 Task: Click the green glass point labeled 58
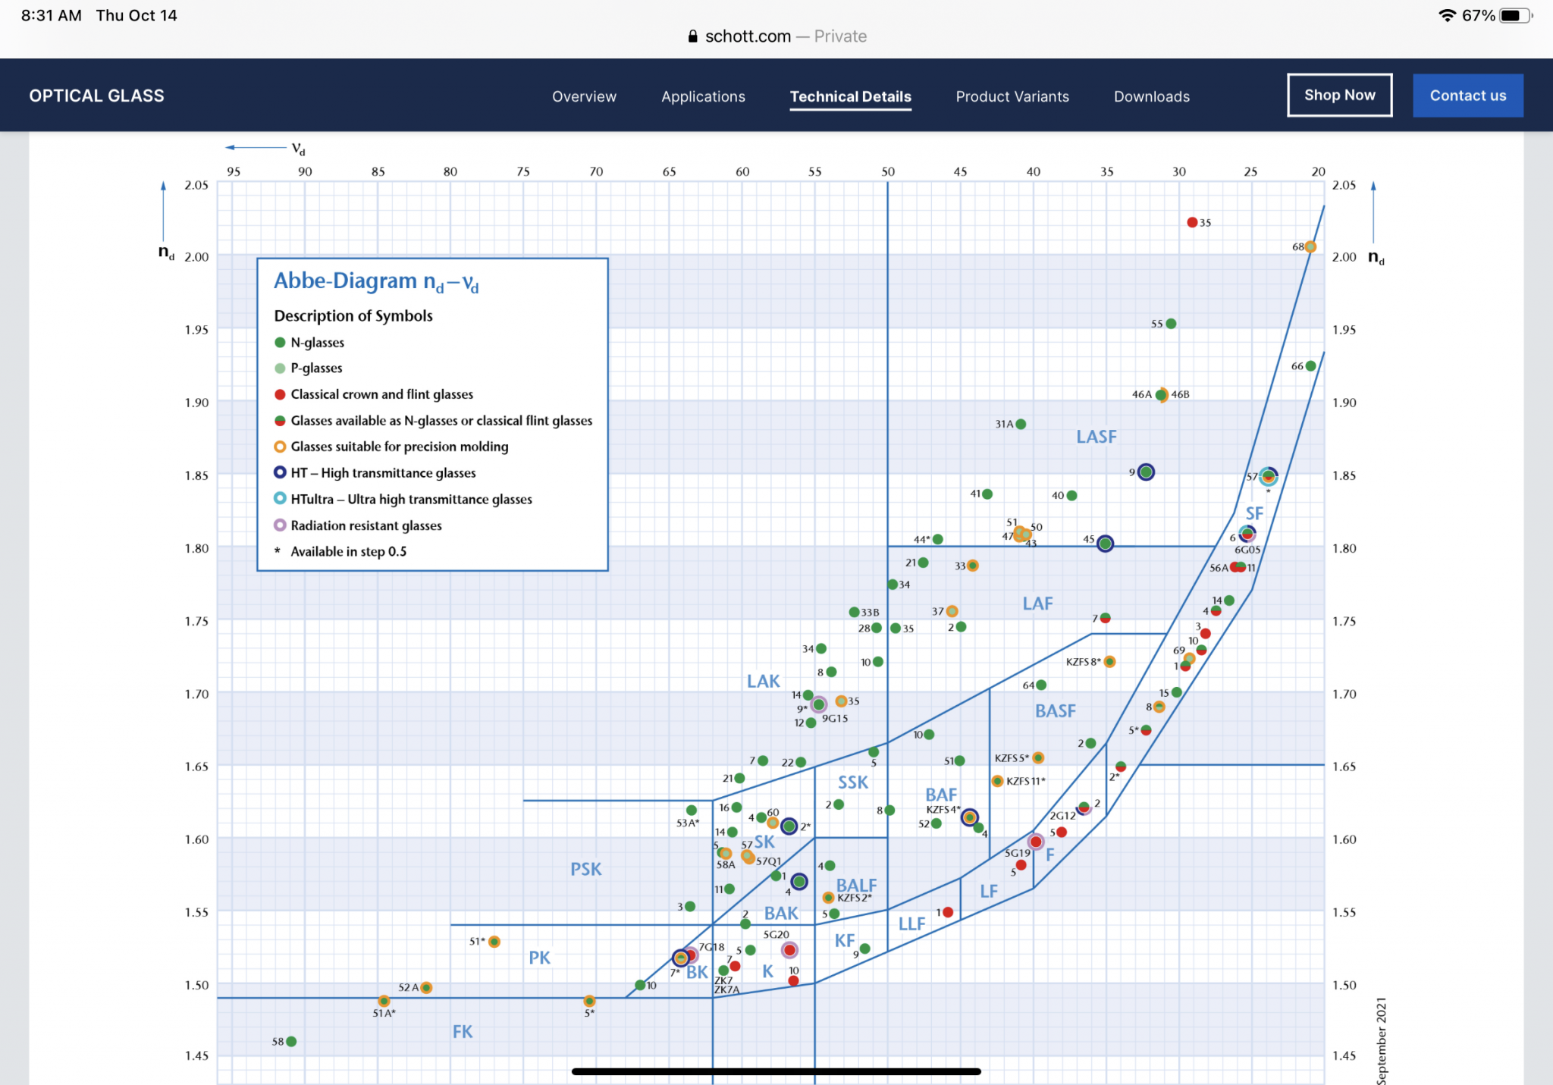[x=291, y=1041]
